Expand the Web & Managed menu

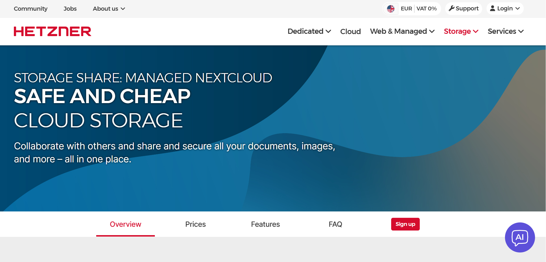[x=402, y=31]
